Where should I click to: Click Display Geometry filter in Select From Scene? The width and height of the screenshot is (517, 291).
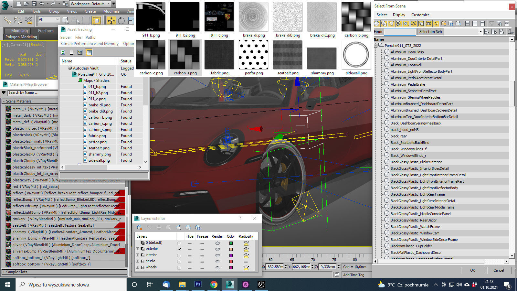point(376,24)
